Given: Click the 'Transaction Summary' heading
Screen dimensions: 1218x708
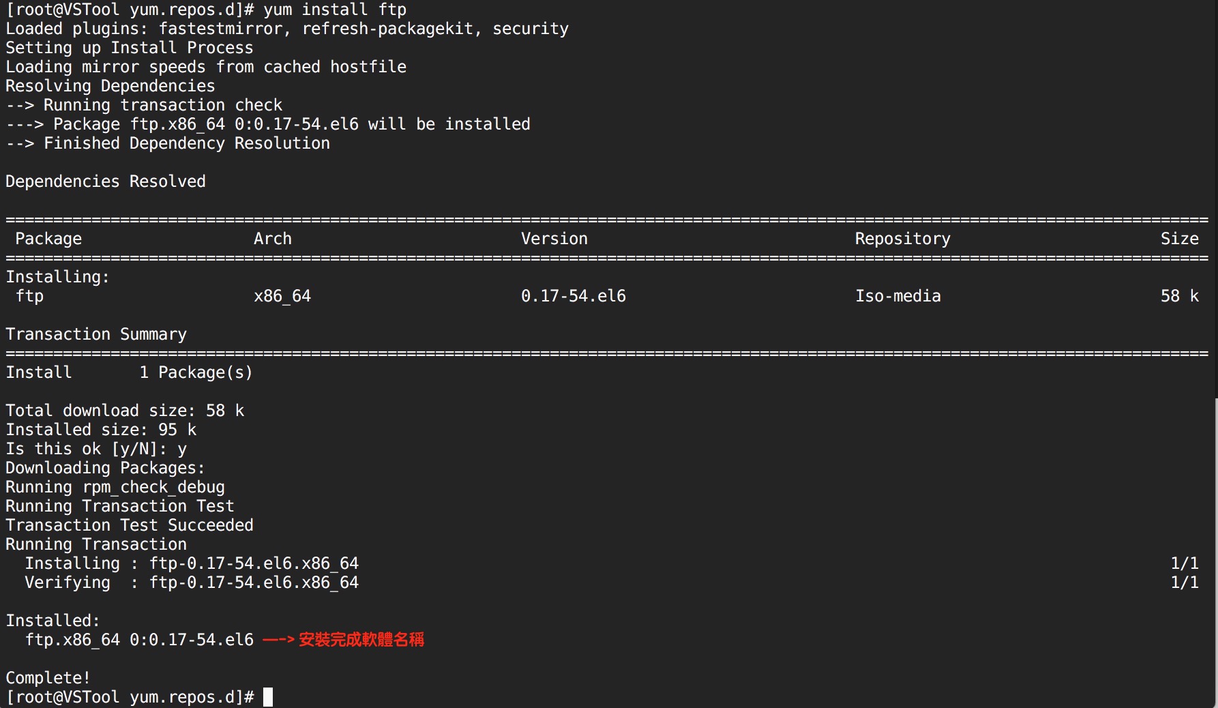Looking at the screenshot, I should [96, 334].
